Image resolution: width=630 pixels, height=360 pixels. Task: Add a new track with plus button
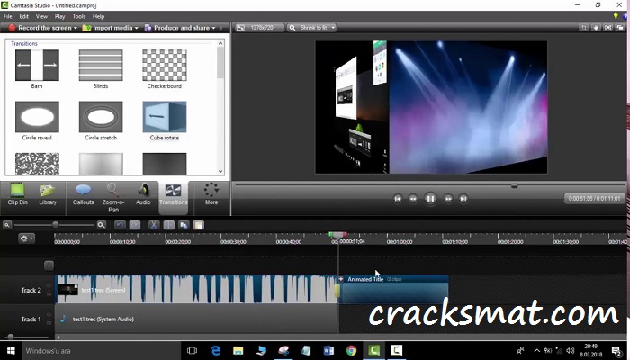click(49, 265)
